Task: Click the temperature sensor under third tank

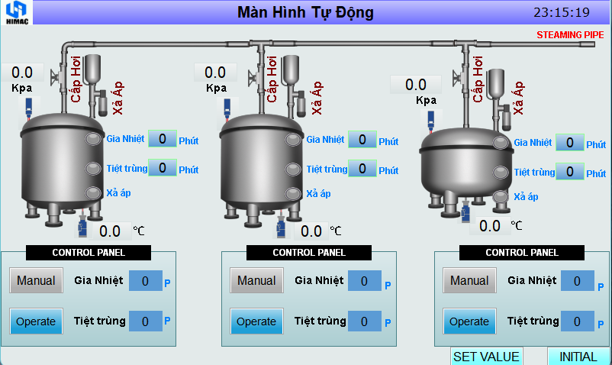Action: pos(465,212)
